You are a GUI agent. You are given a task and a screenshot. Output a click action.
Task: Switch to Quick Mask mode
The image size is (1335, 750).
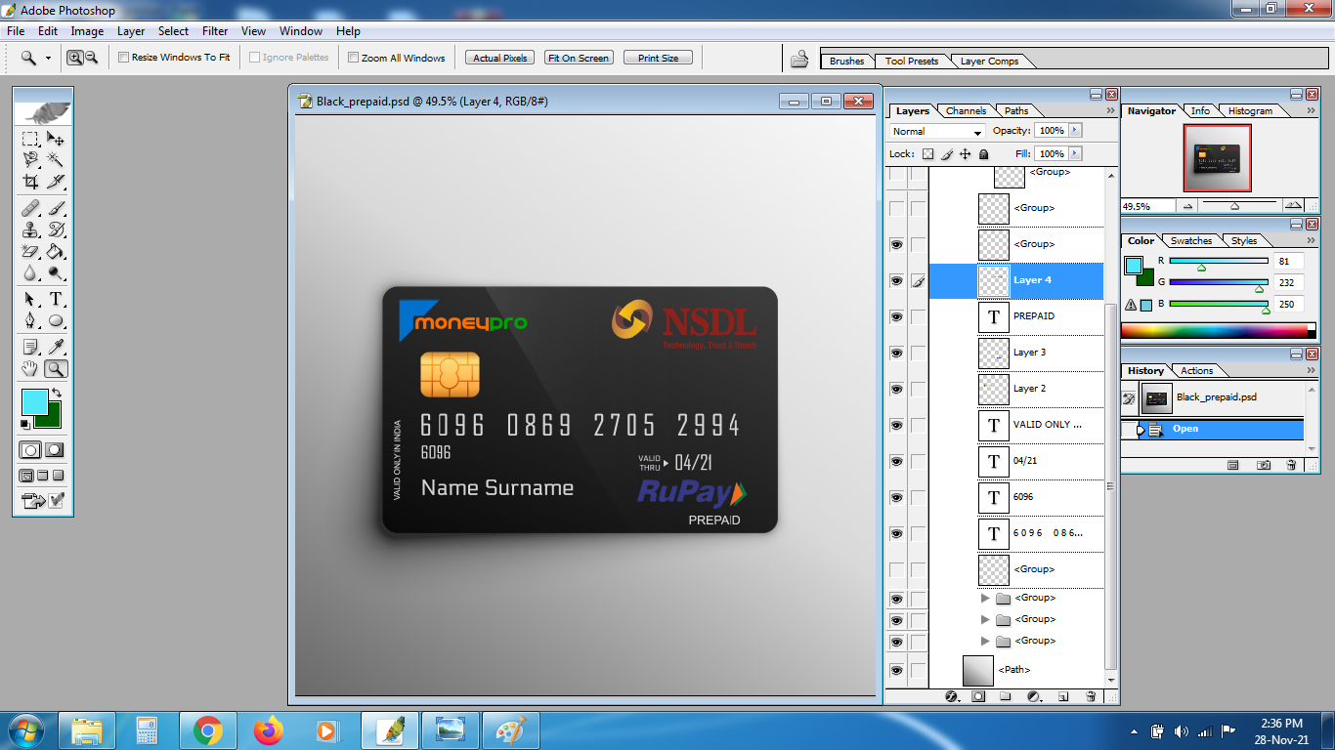click(55, 450)
